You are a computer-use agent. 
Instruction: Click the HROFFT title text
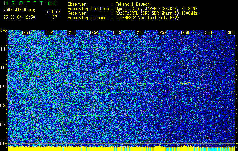tap(23, 3)
